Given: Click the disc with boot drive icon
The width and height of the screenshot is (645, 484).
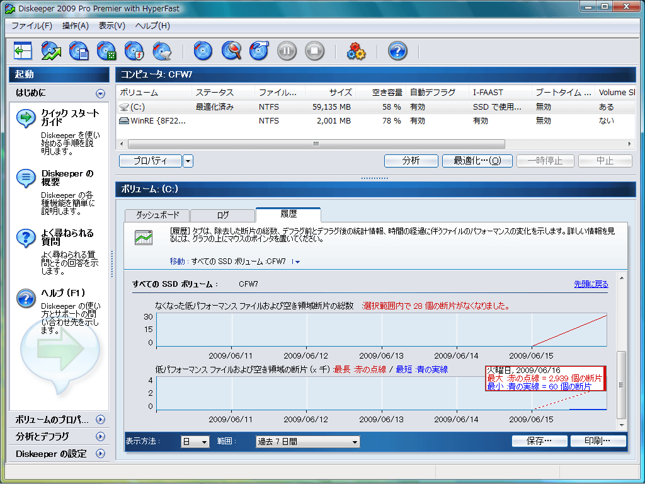Looking at the screenshot, I should click(162, 51).
